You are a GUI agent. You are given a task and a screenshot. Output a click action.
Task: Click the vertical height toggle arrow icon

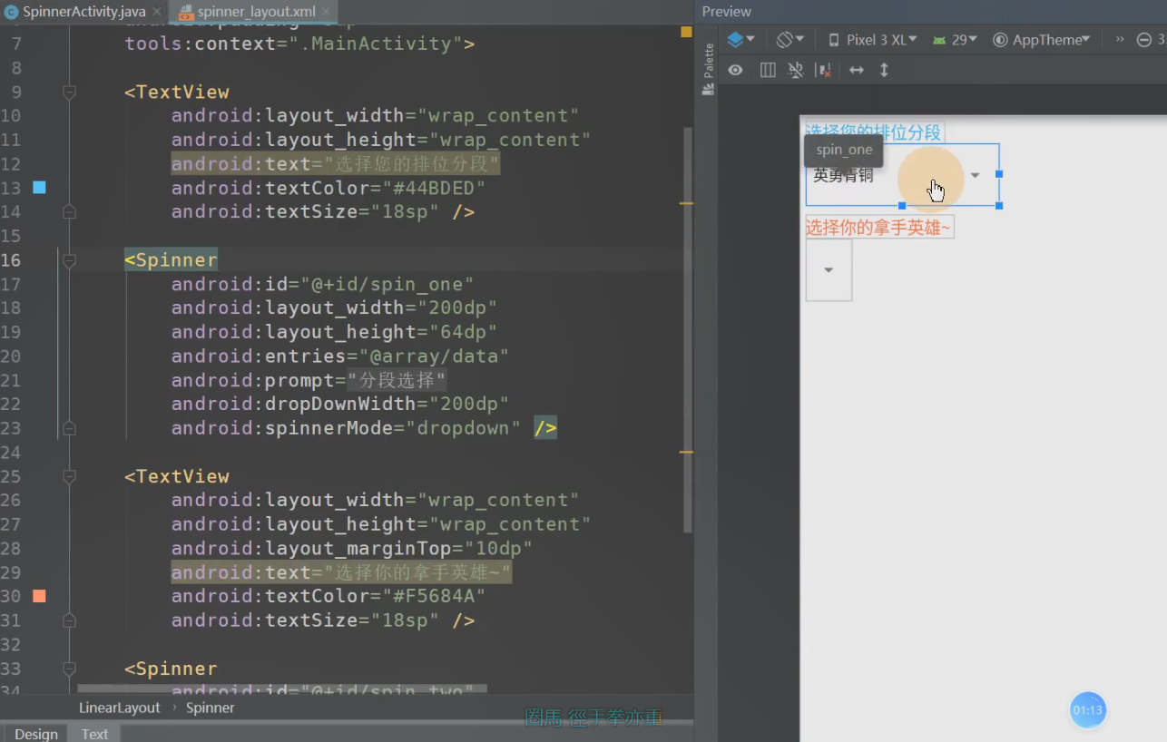(x=884, y=70)
